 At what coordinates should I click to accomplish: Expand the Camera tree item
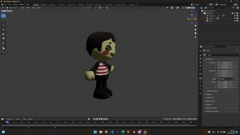click(x=205, y=18)
